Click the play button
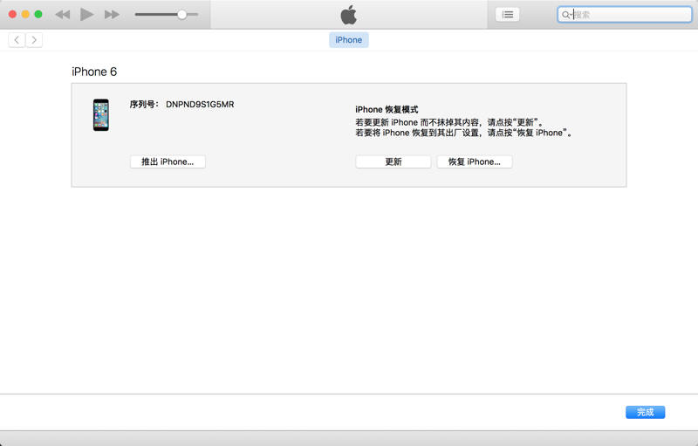This screenshot has height=446, width=698. click(86, 14)
